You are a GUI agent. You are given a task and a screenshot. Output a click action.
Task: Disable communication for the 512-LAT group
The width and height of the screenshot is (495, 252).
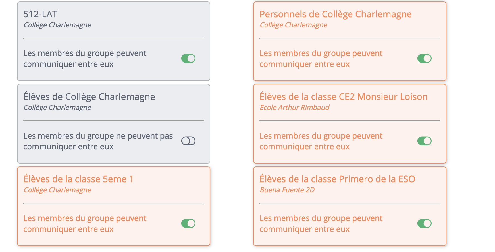188,58
